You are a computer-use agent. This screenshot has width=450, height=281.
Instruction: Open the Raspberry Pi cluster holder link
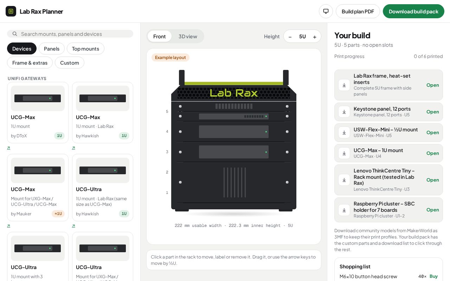coord(433,210)
